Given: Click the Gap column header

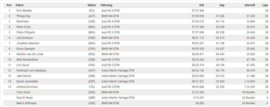Looking at the screenshot, I should point(222,5).
